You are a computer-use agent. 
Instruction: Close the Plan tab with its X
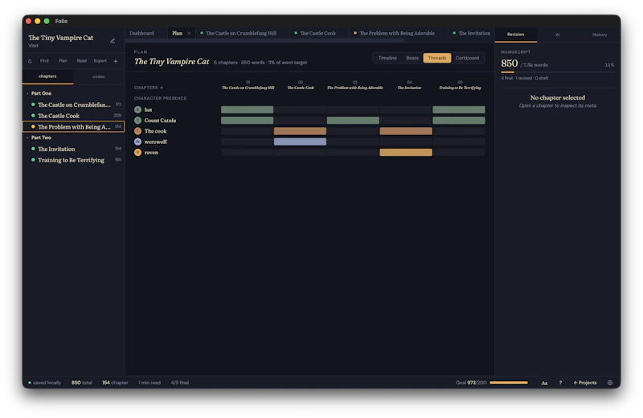[x=189, y=33]
